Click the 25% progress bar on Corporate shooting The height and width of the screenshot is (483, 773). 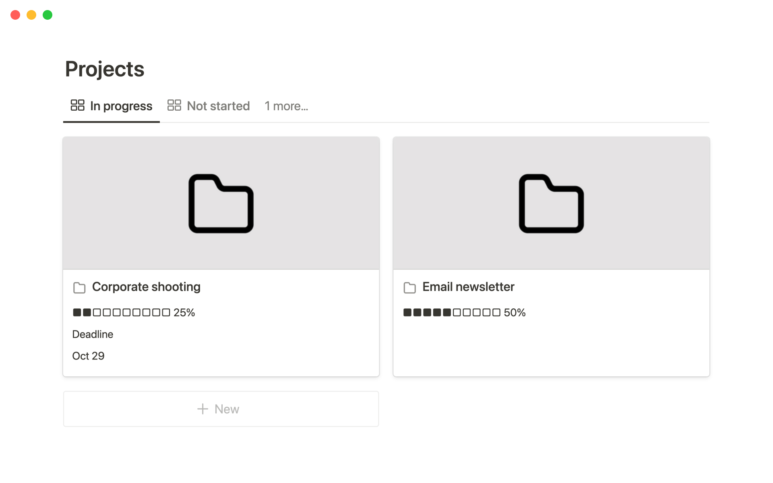[134, 313]
